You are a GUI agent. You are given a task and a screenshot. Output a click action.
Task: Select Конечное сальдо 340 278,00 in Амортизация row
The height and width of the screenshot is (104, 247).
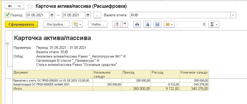click(194, 84)
